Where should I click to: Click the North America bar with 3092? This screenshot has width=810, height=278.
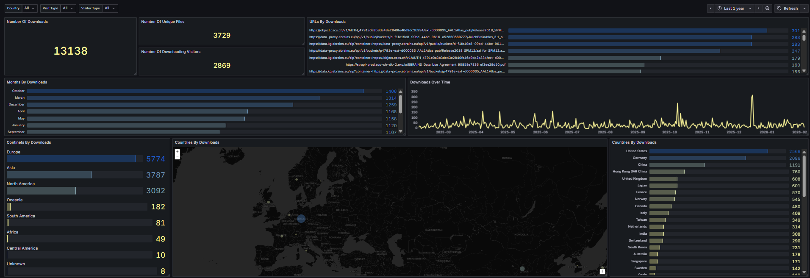click(75, 191)
